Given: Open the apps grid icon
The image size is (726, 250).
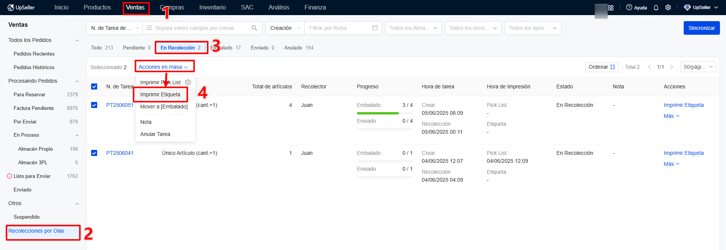Looking at the screenshot, I should coord(611,8).
